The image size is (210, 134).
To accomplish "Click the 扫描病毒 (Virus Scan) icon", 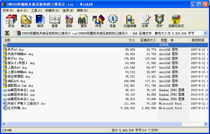I will (x=130, y=21).
